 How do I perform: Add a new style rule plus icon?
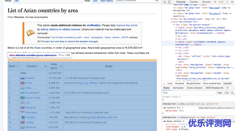(x=232, y=93)
